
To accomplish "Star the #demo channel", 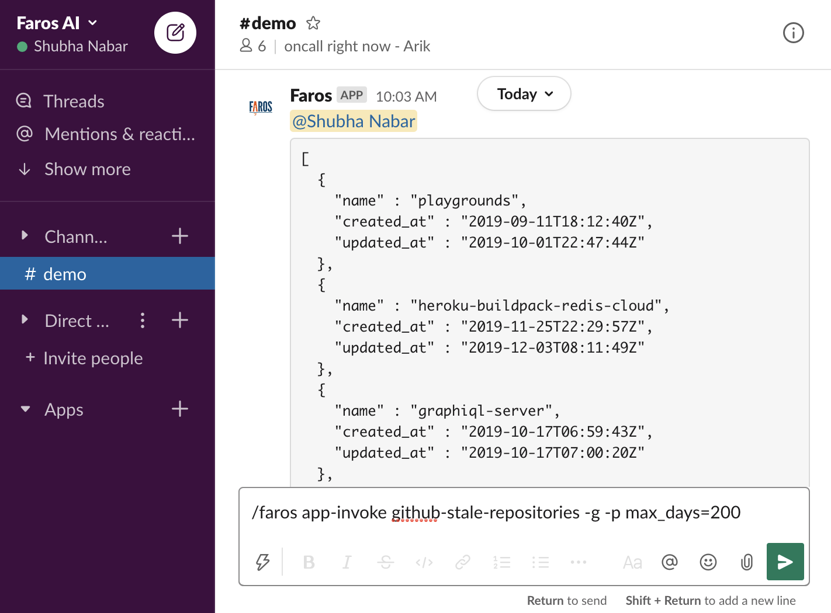I will [313, 23].
